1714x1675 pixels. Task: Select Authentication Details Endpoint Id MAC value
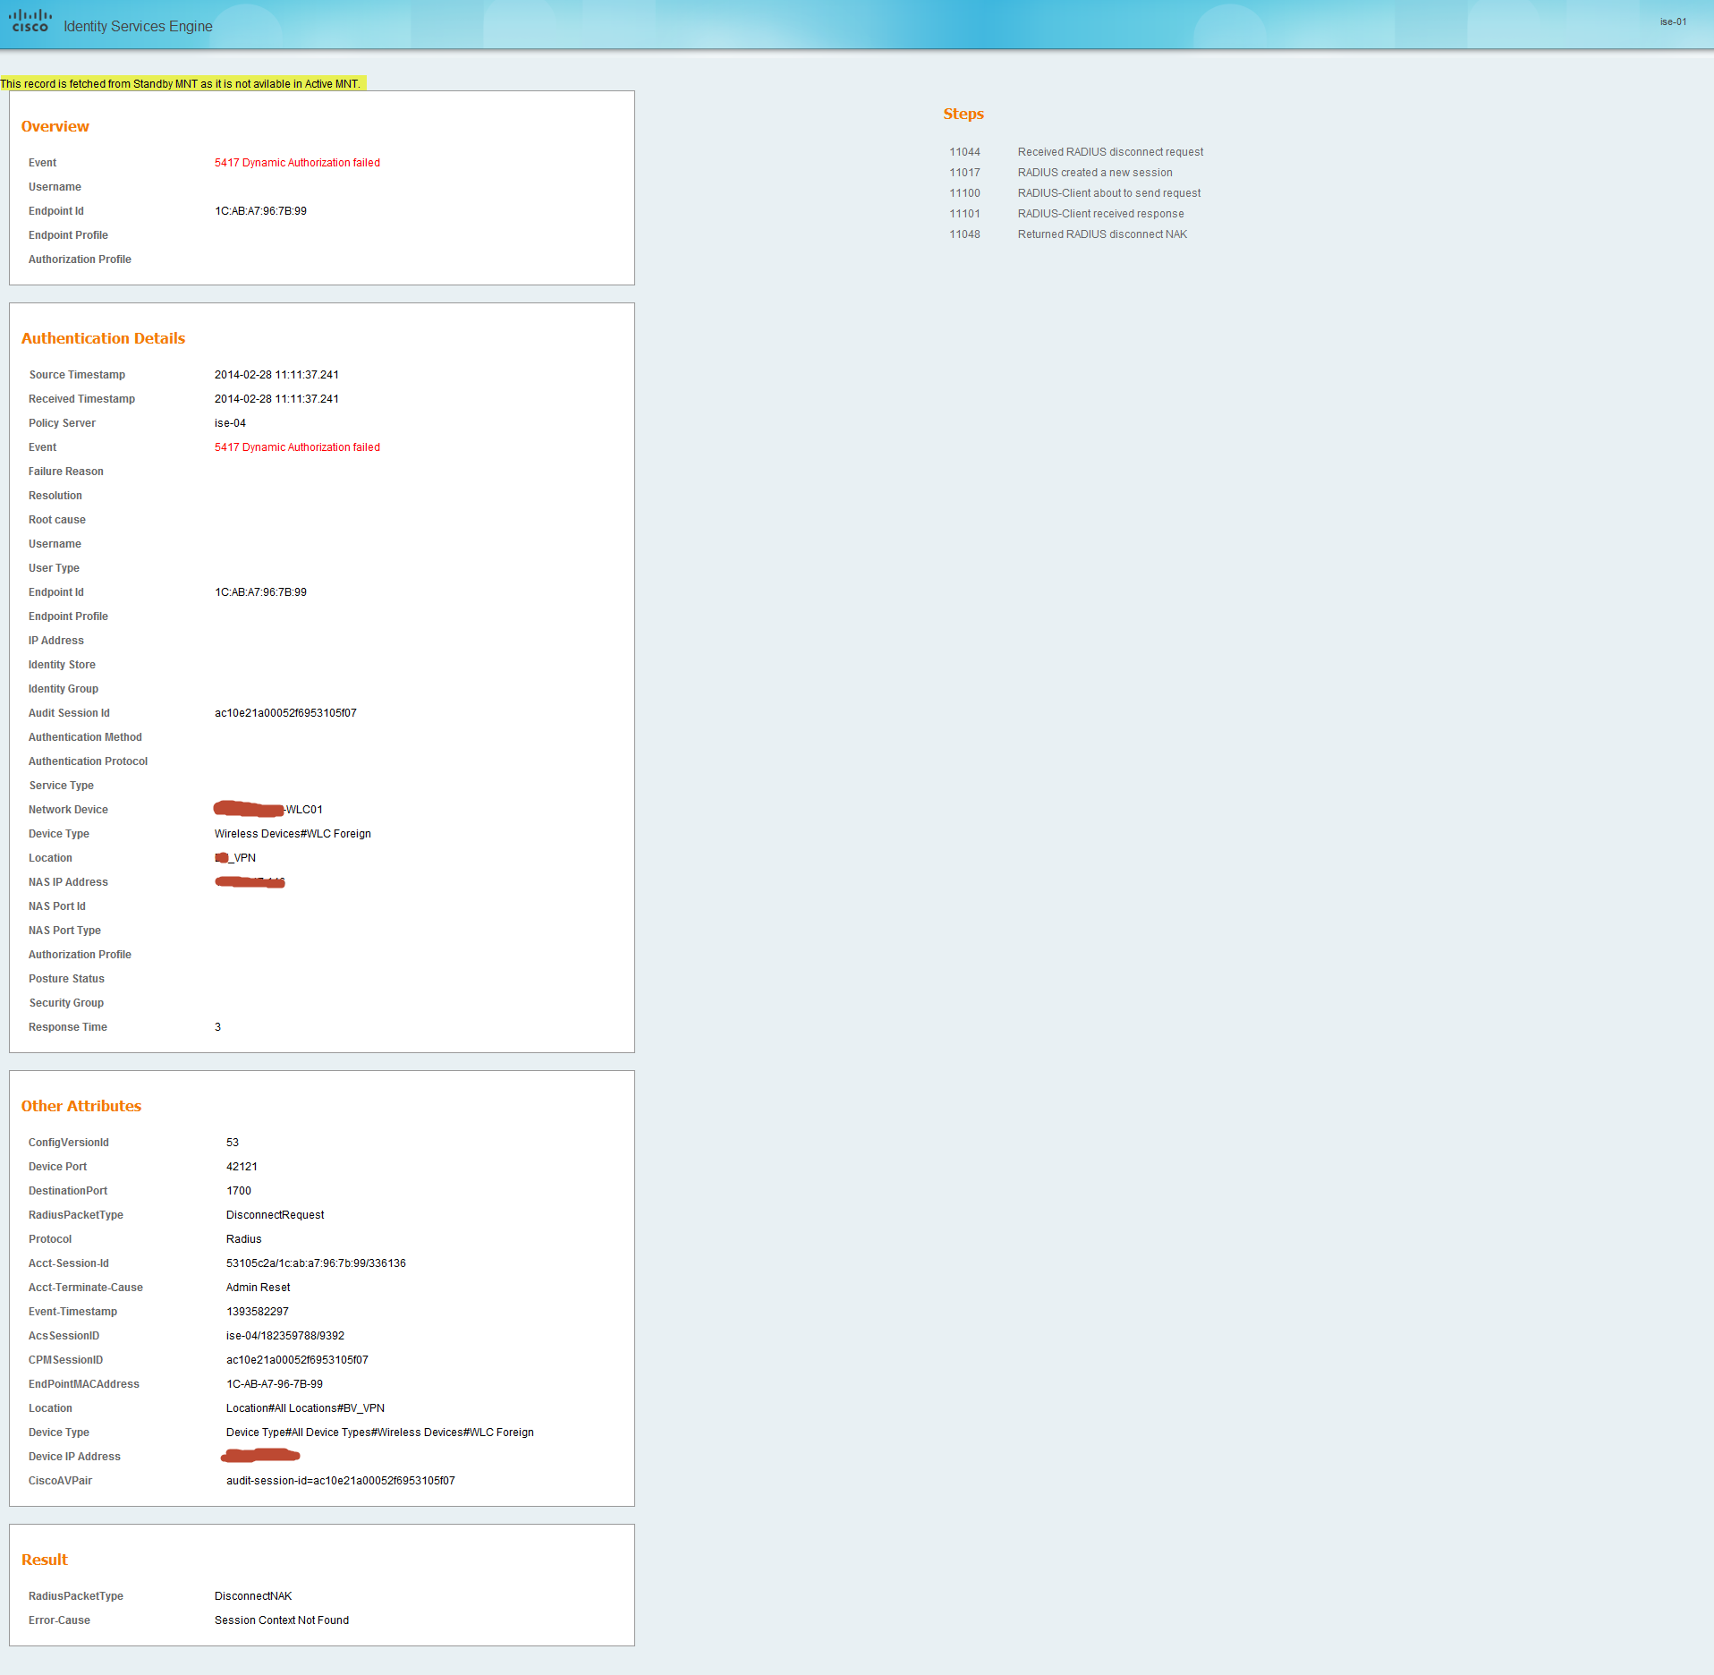(x=260, y=592)
